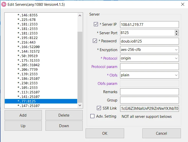
Task: Select server *.225:678
Action: 41,20
